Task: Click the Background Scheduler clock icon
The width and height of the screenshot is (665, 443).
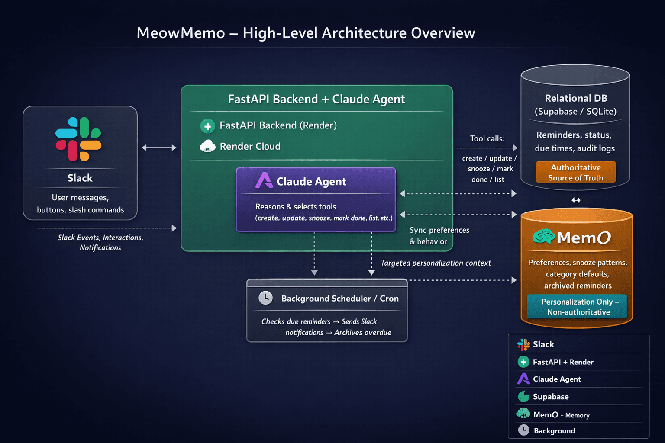Action: click(x=266, y=298)
